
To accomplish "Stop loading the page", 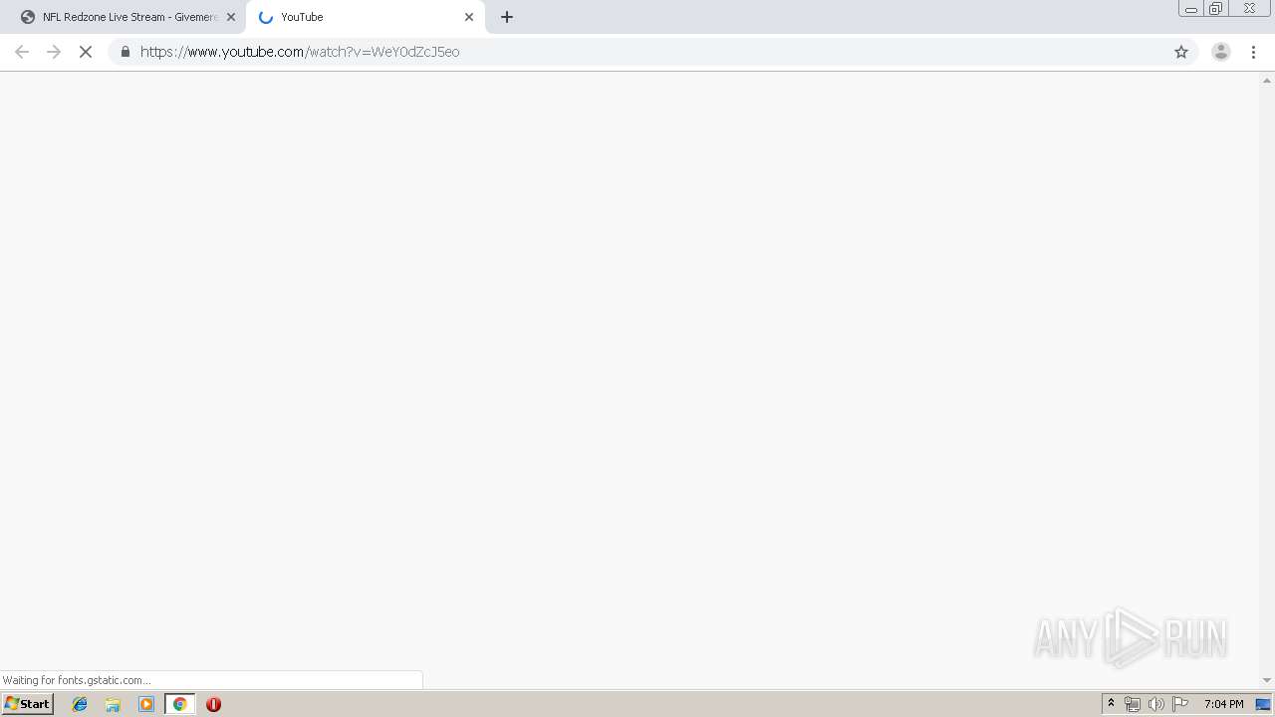I will pyautogui.click(x=86, y=52).
